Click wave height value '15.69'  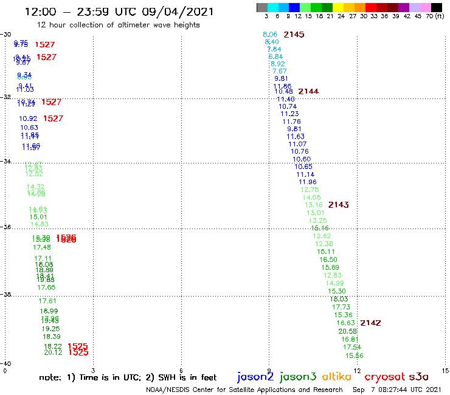click(x=330, y=267)
